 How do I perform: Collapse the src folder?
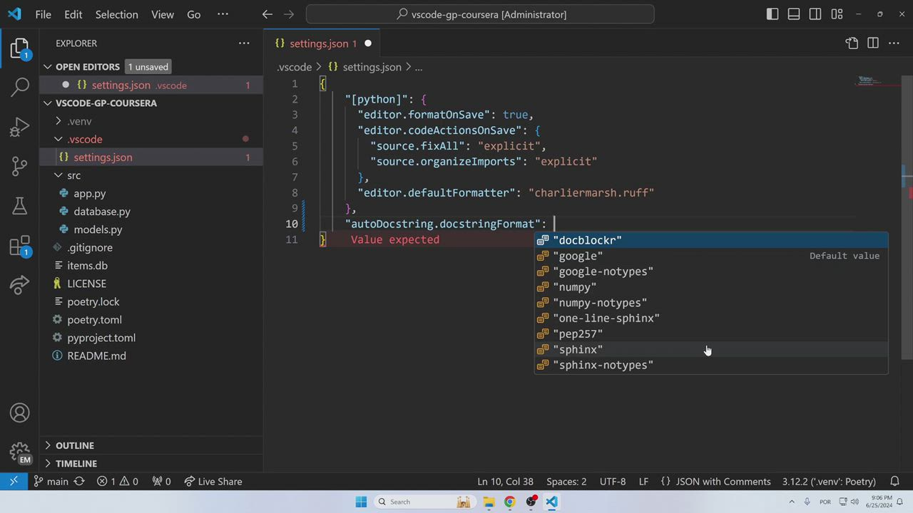point(73,175)
